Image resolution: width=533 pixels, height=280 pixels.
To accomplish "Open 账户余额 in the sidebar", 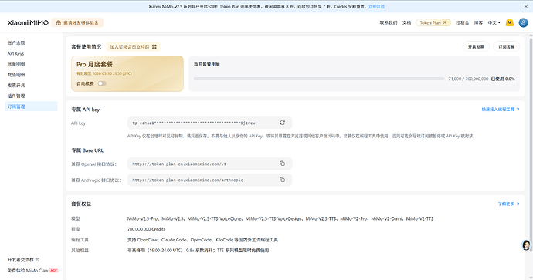I will click(16, 42).
